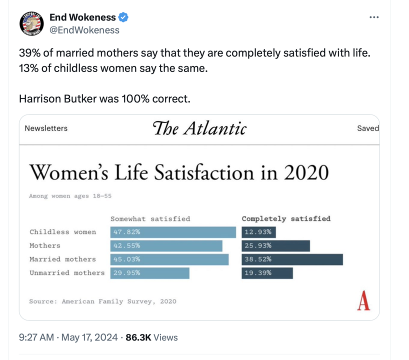Select the 25.93% mothers bar
The image size is (409, 360).
275,245
